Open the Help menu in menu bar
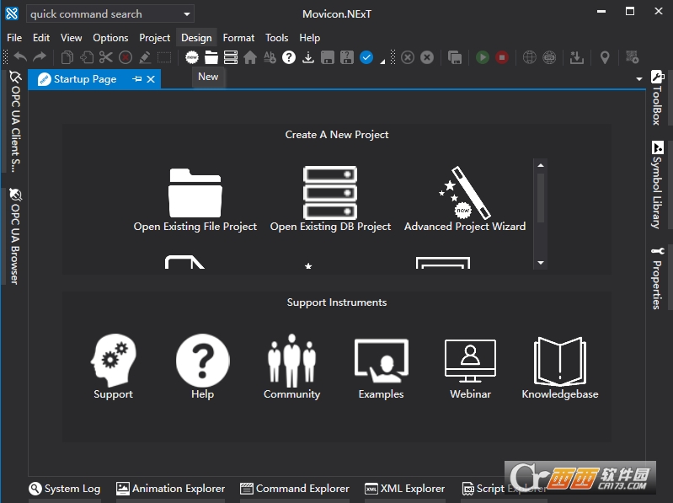Image resolution: width=673 pixels, height=503 pixels. 309,38
